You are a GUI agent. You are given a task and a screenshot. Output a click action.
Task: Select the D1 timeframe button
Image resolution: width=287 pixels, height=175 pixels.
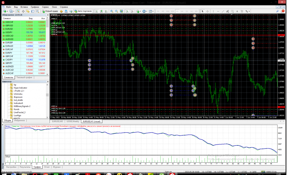[x=187, y=11]
